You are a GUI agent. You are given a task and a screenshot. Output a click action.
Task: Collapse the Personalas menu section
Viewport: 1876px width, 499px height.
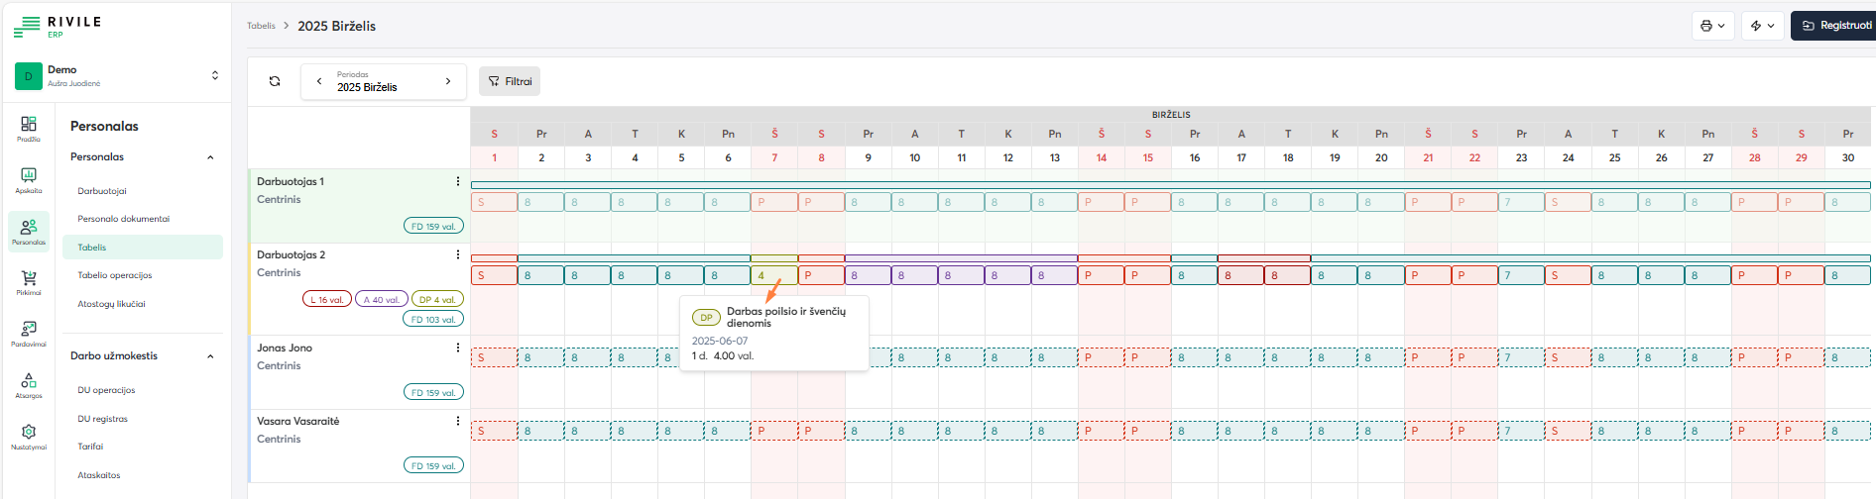tap(210, 157)
